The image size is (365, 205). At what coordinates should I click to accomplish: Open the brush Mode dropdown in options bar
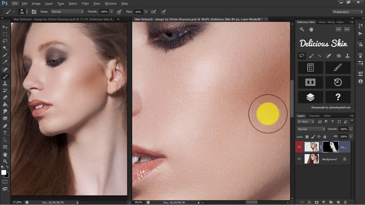[x=67, y=12]
